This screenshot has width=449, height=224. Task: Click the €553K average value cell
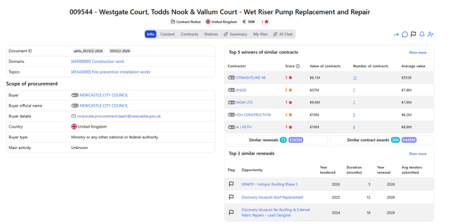click(x=406, y=78)
